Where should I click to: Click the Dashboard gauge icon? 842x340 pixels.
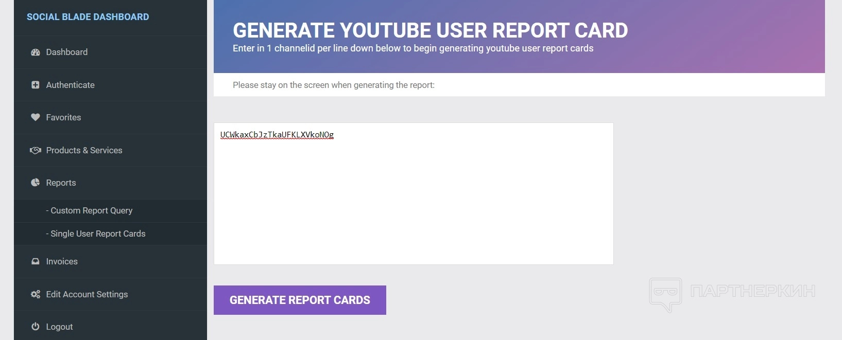click(x=36, y=52)
